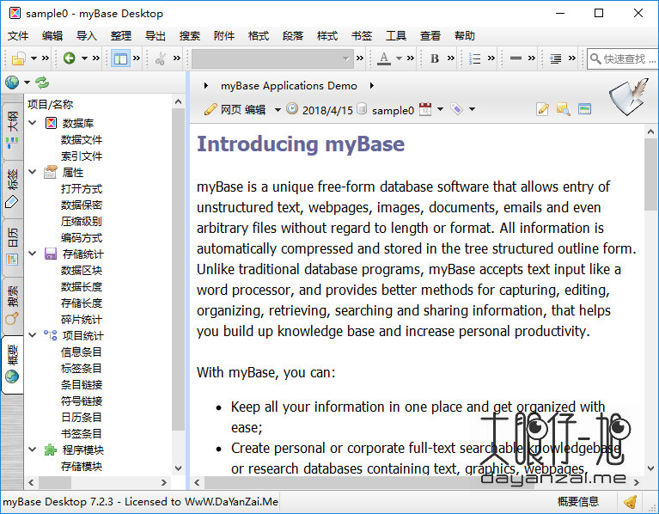659x514 pixels.
Task: Click the 项目/名称 column header
Action: coord(51,104)
